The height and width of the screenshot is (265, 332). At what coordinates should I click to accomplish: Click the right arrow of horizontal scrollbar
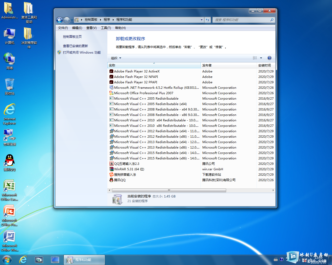pos(273,190)
